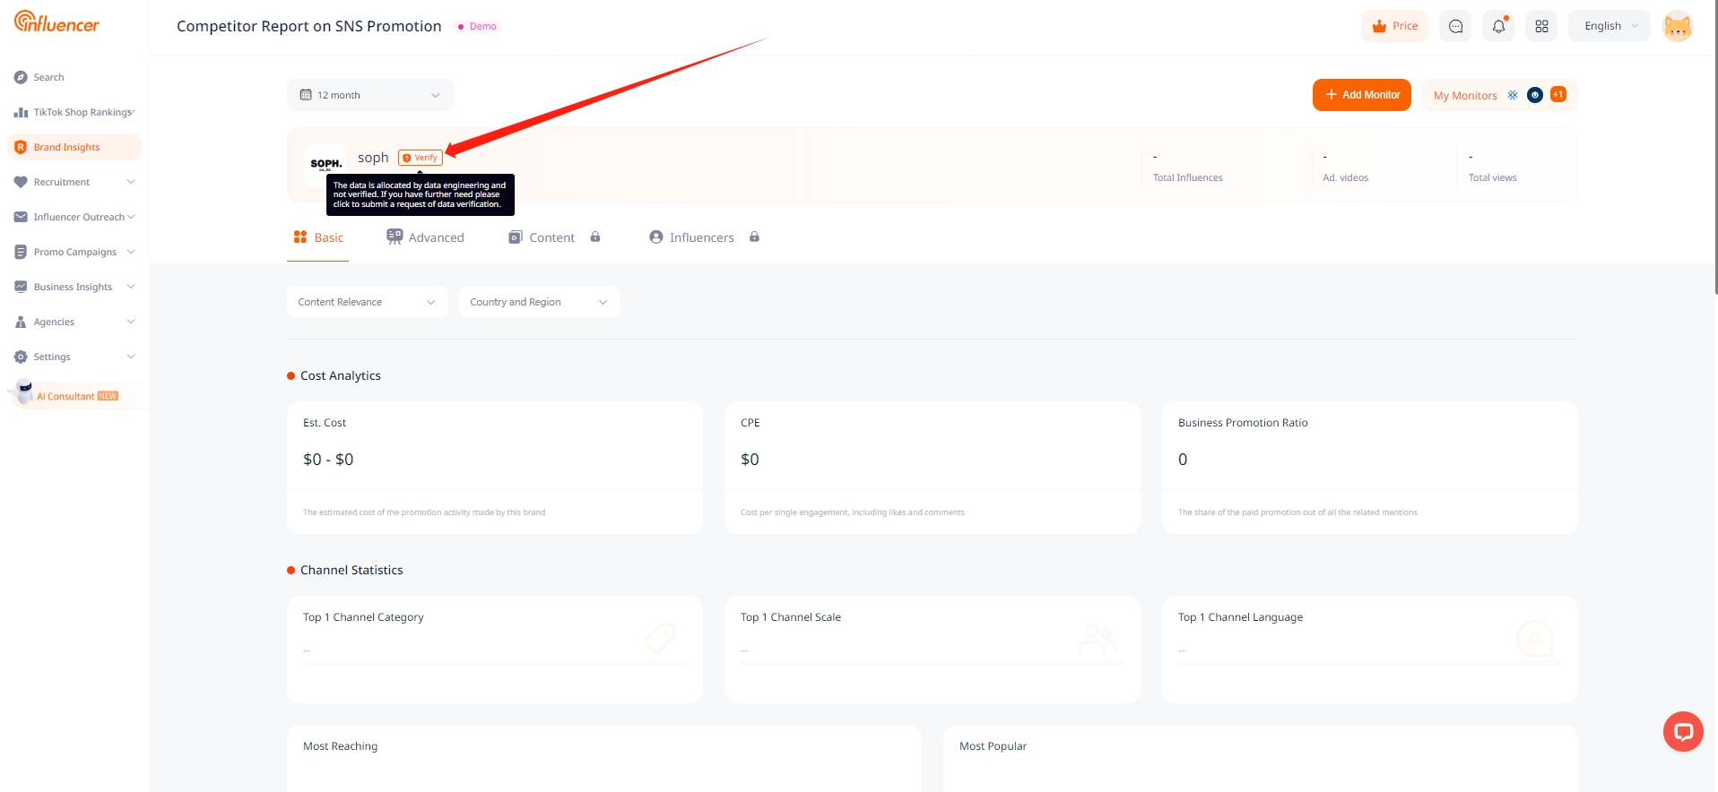Open the Country and Region filter
The image size is (1718, 792).
point(538,302)
